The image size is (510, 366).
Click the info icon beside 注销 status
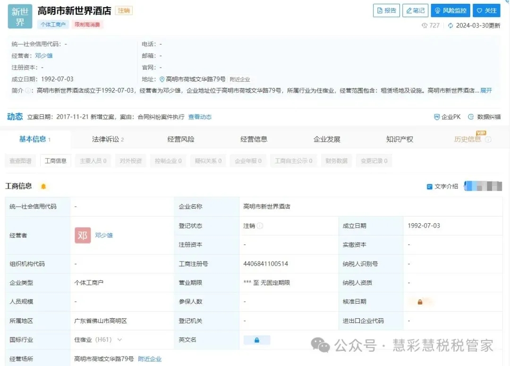[260, 226]
